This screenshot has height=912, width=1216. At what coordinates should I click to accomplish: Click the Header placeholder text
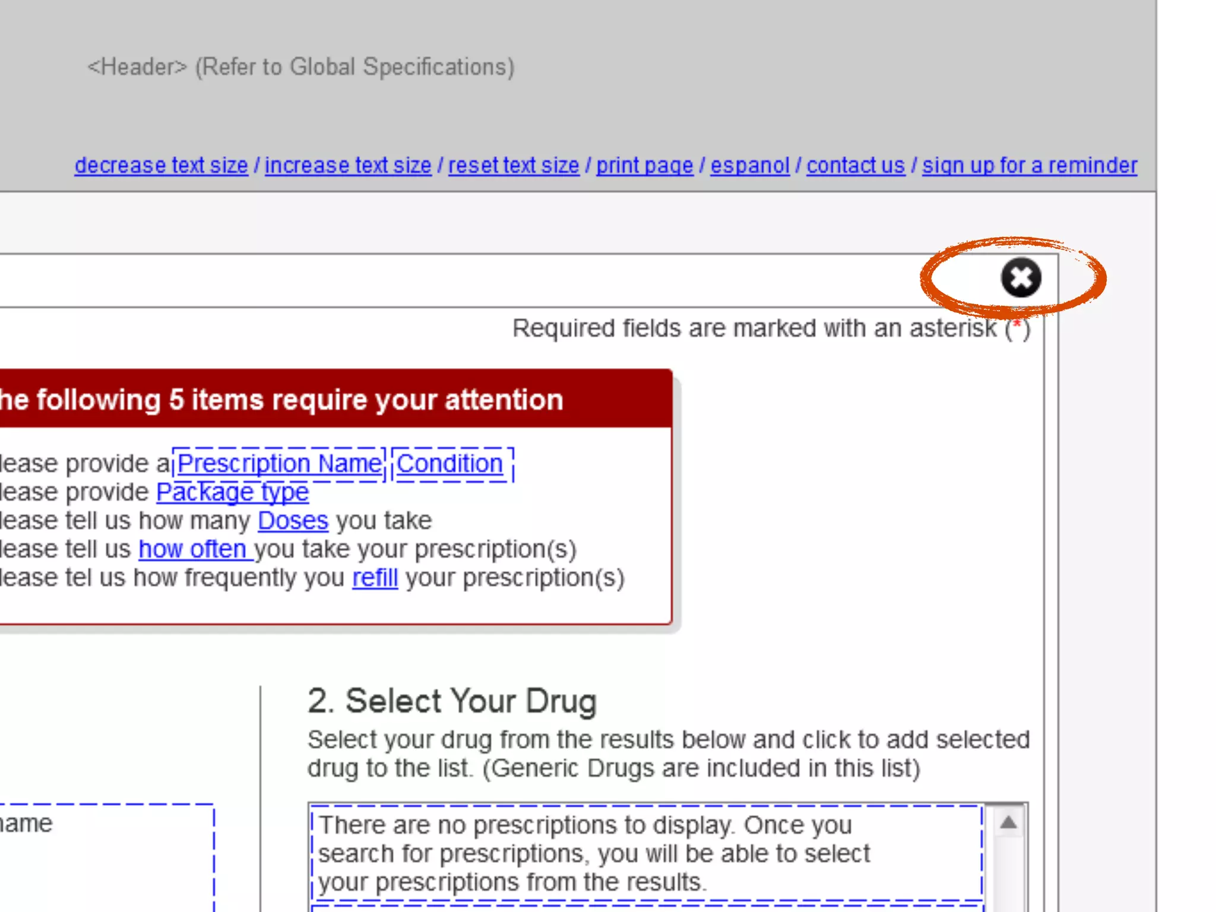point(300,67)
